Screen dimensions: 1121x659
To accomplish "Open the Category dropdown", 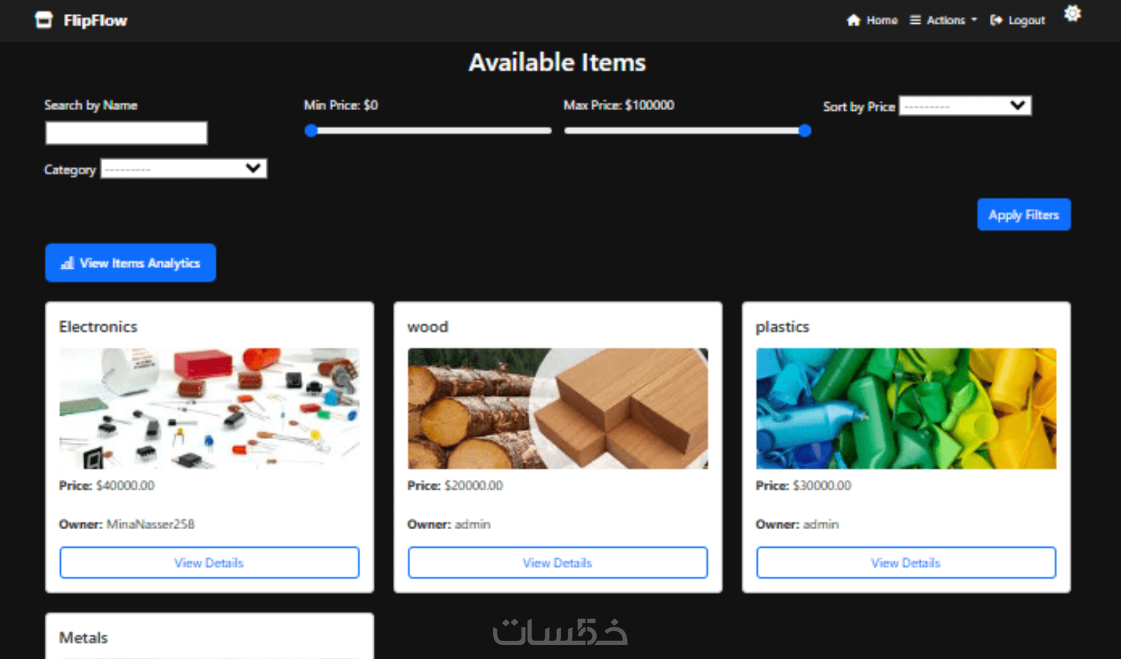I will coord(183,169).
